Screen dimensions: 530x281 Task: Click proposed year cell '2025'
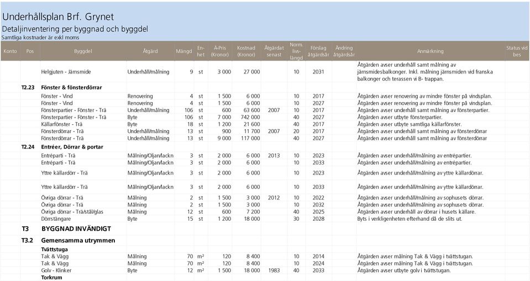(318, 212)
